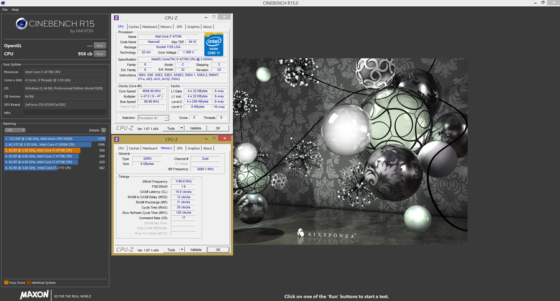Click OK in lower CPU-Z window
Image resolution: width=560 pixels, height=301 pixels.
pos(218,249)
